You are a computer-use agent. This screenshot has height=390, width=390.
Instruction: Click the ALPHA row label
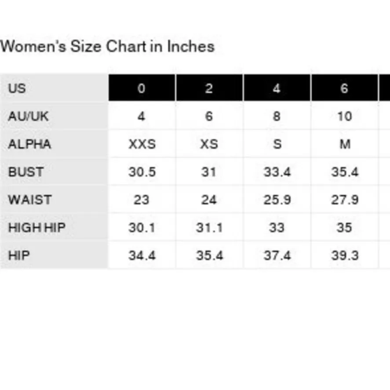click(x=29, y=144)
